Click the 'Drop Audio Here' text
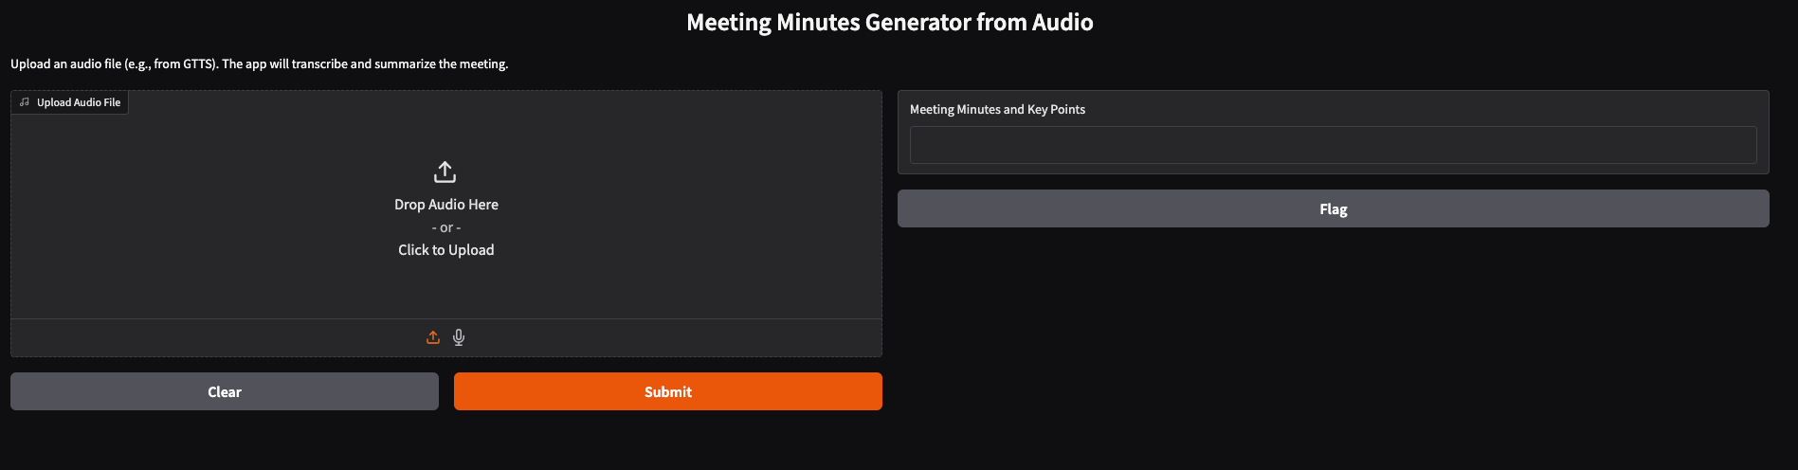The width and height of the screenshot is (1798, 470). [x=446, y=205]
